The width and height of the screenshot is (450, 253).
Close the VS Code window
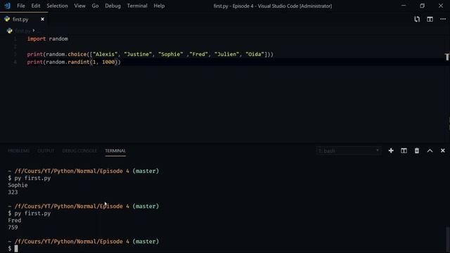click(441, 6)
